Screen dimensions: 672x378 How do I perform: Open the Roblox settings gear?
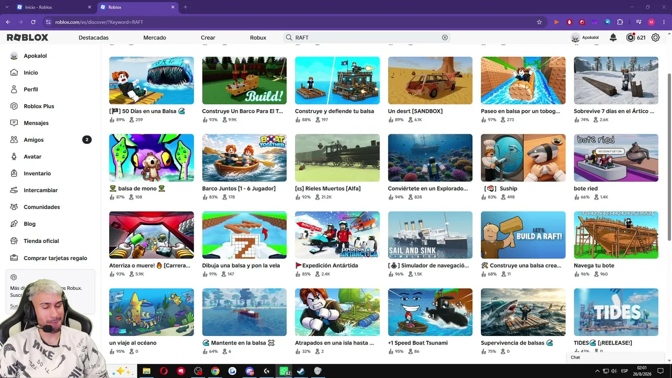click(655, 38)
